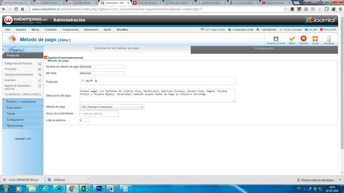
Task: Expand the 34568.pdf download options arrow
Action: click(x=88, y=179)
